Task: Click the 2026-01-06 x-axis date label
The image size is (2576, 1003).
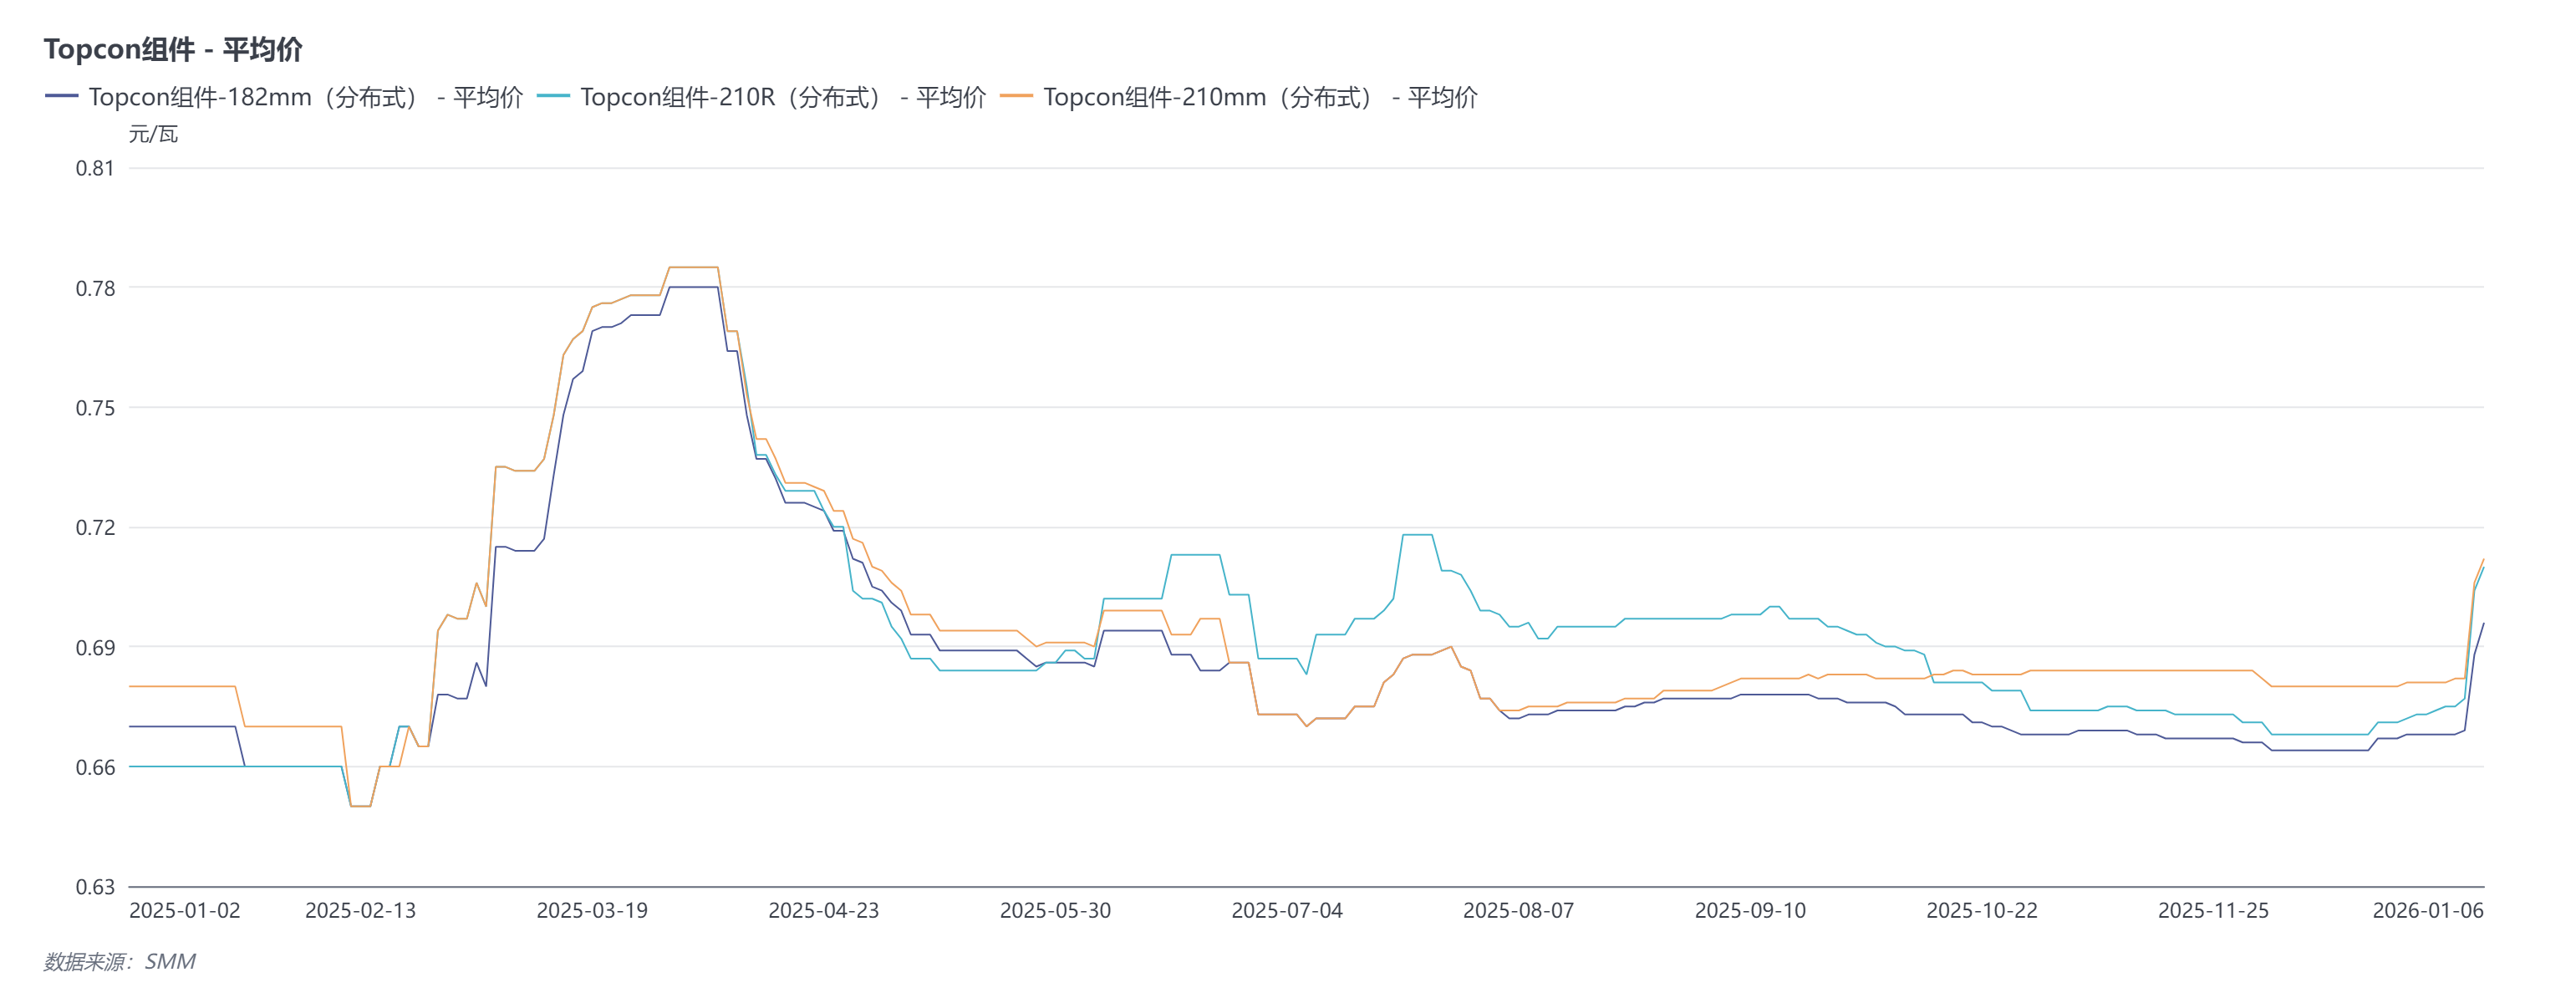Action: pos(2427,911)
